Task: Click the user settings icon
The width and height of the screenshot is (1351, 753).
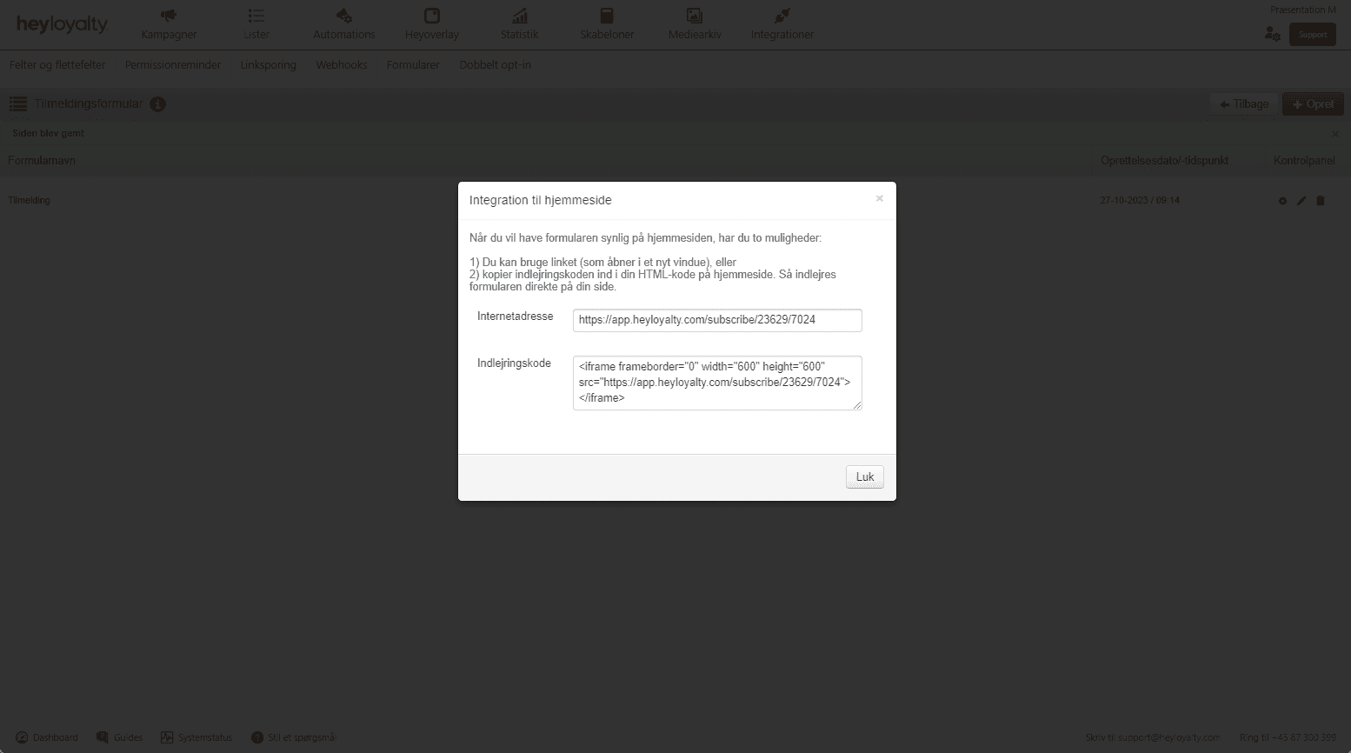Action: click(1272, 35)
